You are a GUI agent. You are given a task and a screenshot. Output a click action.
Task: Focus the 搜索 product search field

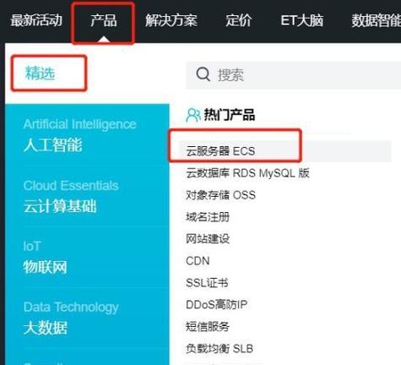(294, 75)
